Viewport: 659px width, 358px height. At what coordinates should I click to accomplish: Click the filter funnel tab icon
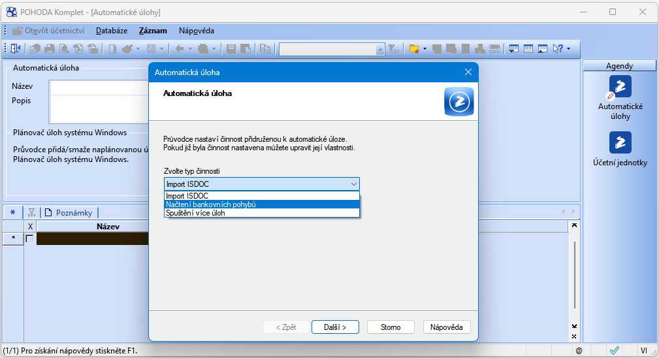pyautogui.click(x=31, y=212)
